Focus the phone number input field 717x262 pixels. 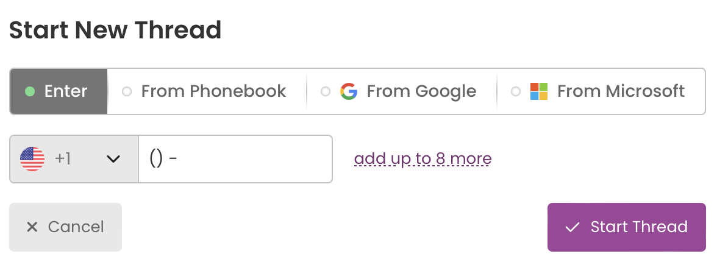tap(235, 159)
